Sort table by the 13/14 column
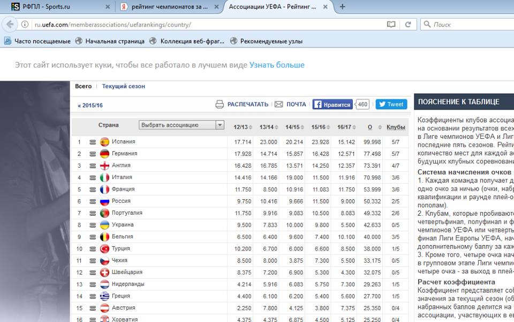 (268, 127)
